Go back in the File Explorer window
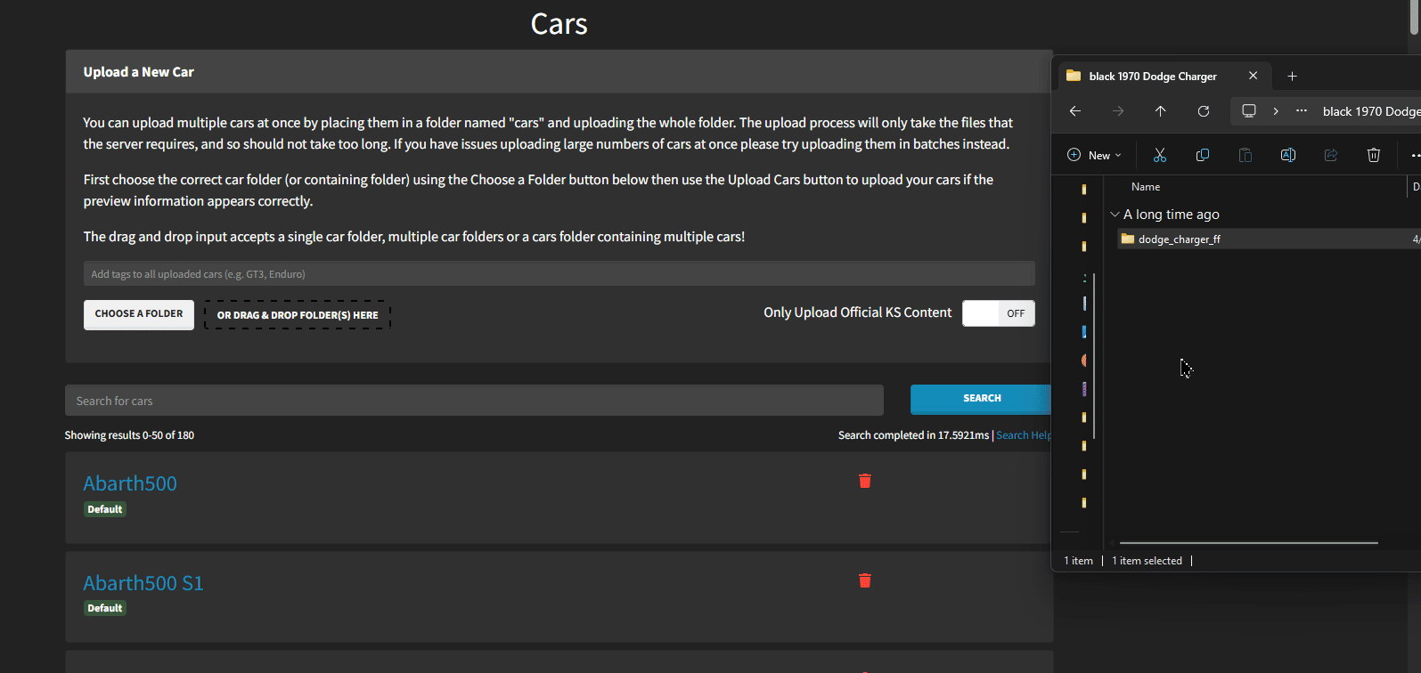Image resolution: width=1421 pixels, height=673 pixels. [x=1075, y=111]
